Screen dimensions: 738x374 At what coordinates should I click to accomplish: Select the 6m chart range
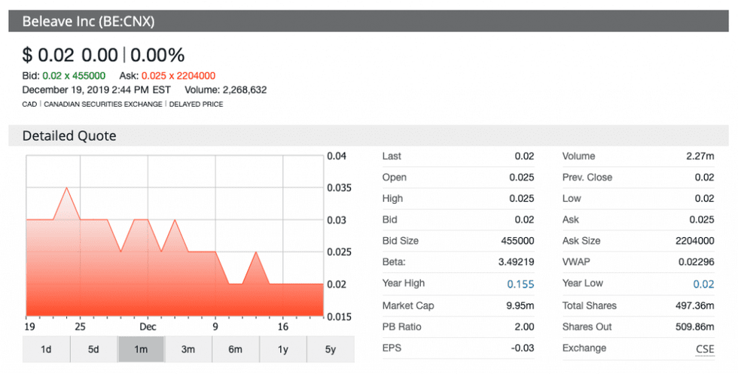click(x=236, y=349)
